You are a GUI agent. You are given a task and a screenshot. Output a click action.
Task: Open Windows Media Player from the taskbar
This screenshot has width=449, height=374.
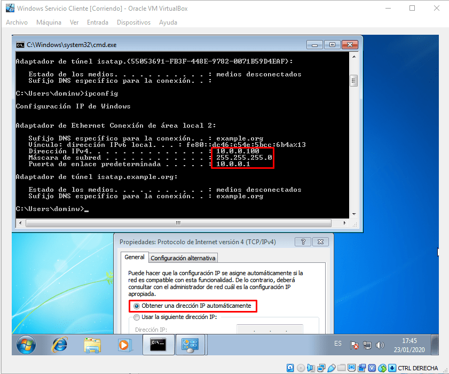point(125,345)
